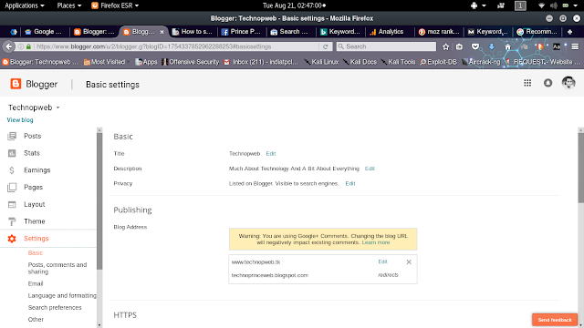Open Other settings sub-item
The image size is (584, 328).
pyautogui.click(x=36, y=320)
